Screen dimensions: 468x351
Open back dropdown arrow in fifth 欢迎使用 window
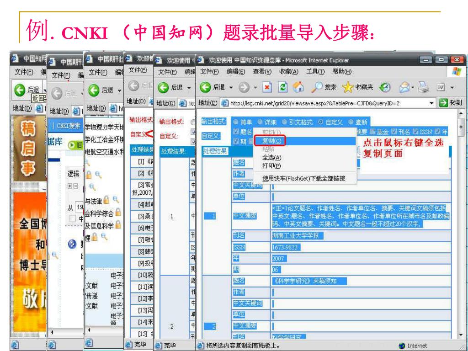[x=189, y=88]
